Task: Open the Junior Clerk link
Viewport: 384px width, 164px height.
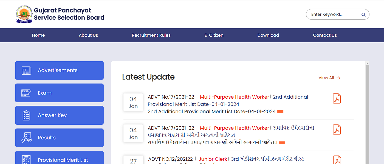Action: tap(213, 159)
